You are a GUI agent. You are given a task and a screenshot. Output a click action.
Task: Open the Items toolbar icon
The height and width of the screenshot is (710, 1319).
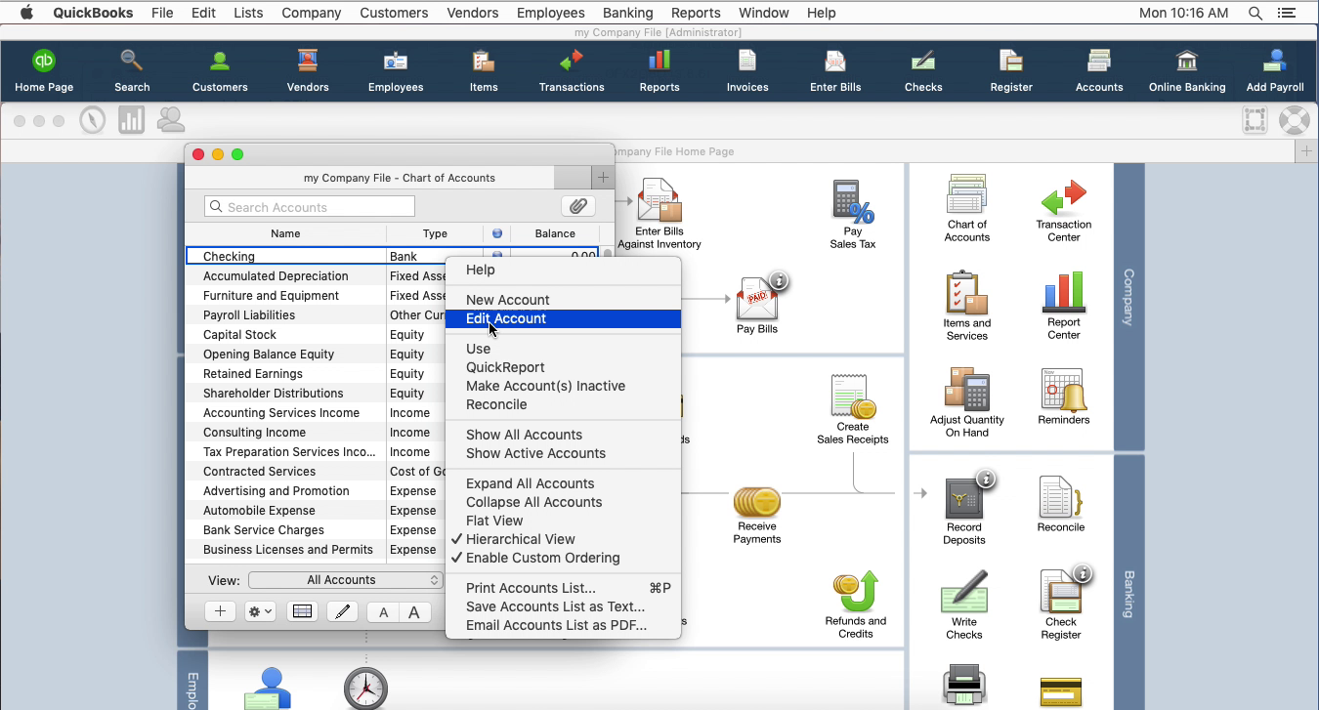(484, 71)
